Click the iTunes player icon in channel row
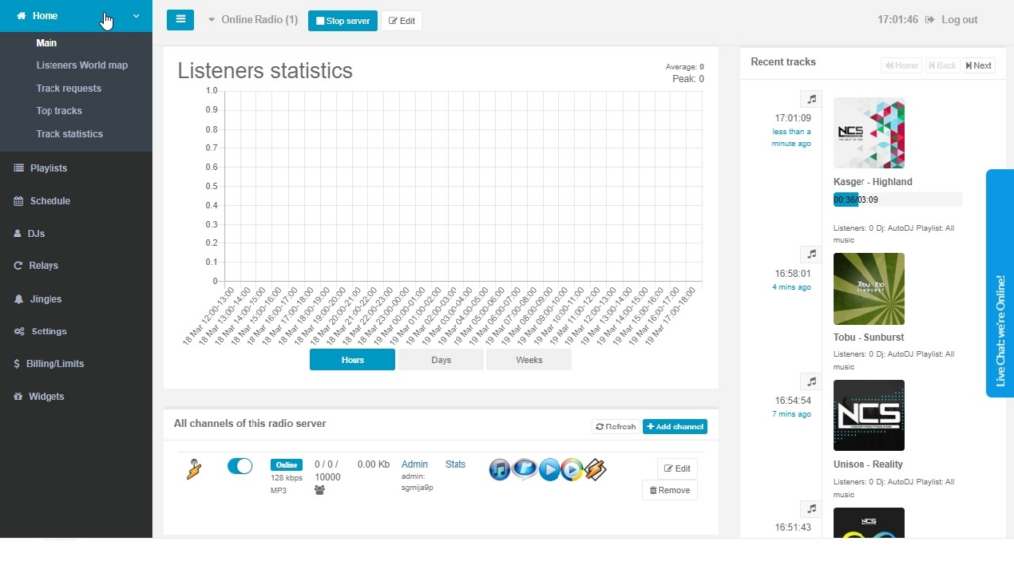The image size is (1014, 569). pyautogui.click(x=500, y=469)
